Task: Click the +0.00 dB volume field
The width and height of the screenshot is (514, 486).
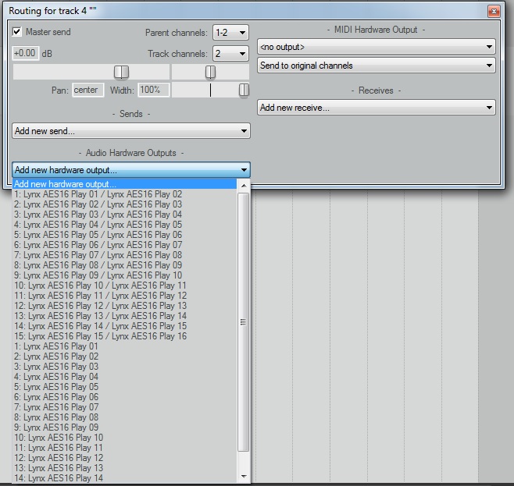Action: [x=26, y=53]
